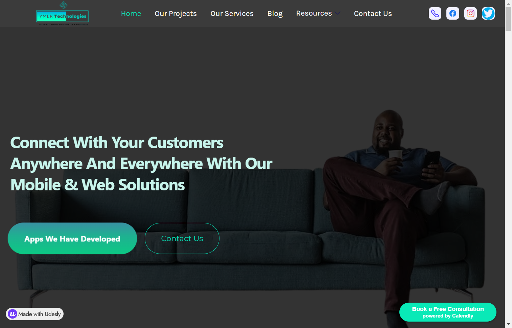
Task: Expand the Resources dropdown chevron
Action: click(x=338, y=13)
